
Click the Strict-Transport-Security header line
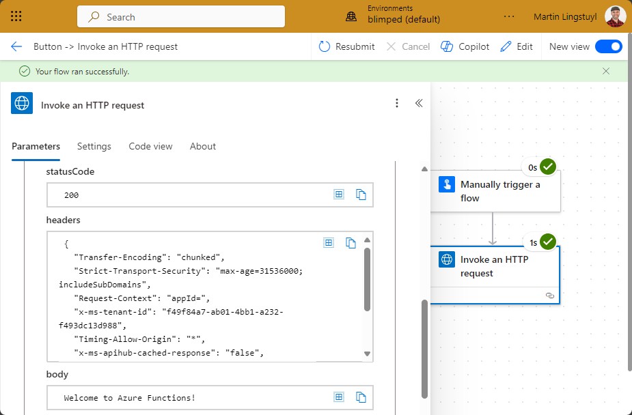point(181,277)
